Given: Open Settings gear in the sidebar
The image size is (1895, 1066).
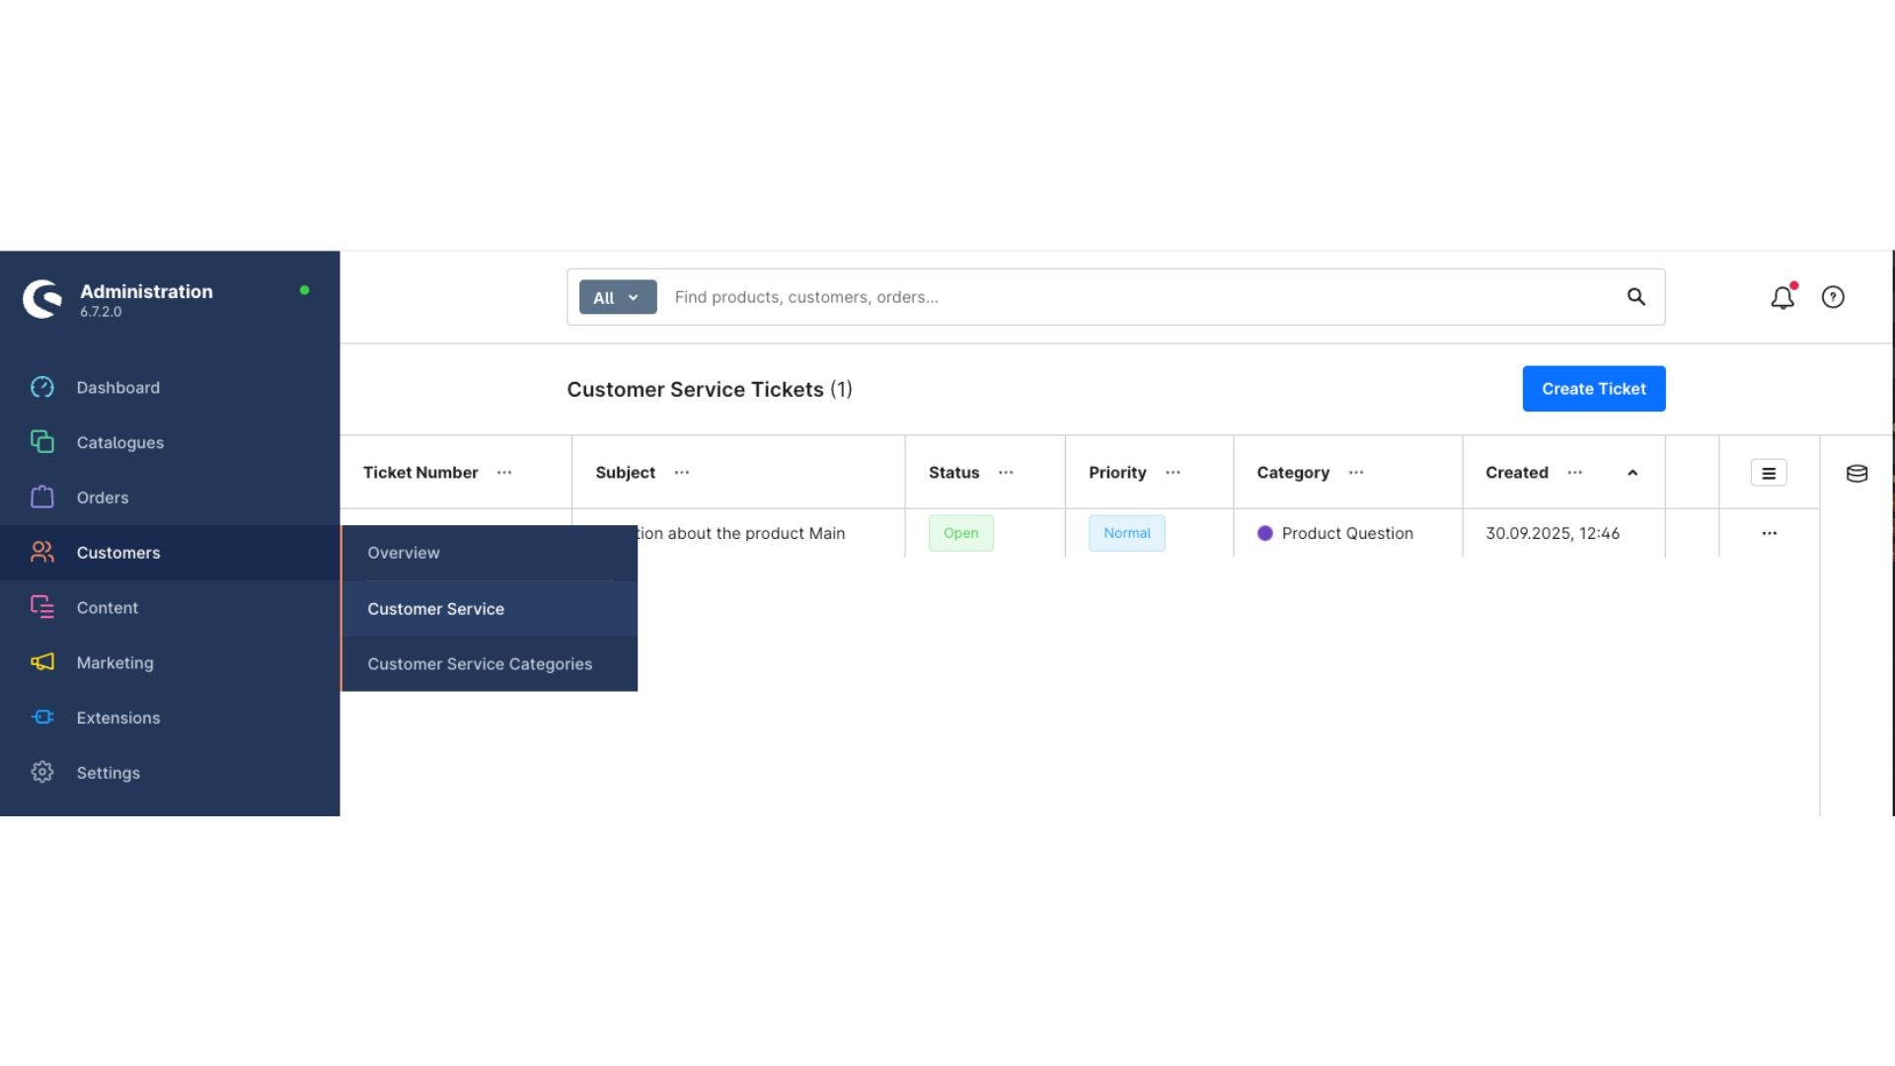Looking at the screenshot, I should (42, 773).
